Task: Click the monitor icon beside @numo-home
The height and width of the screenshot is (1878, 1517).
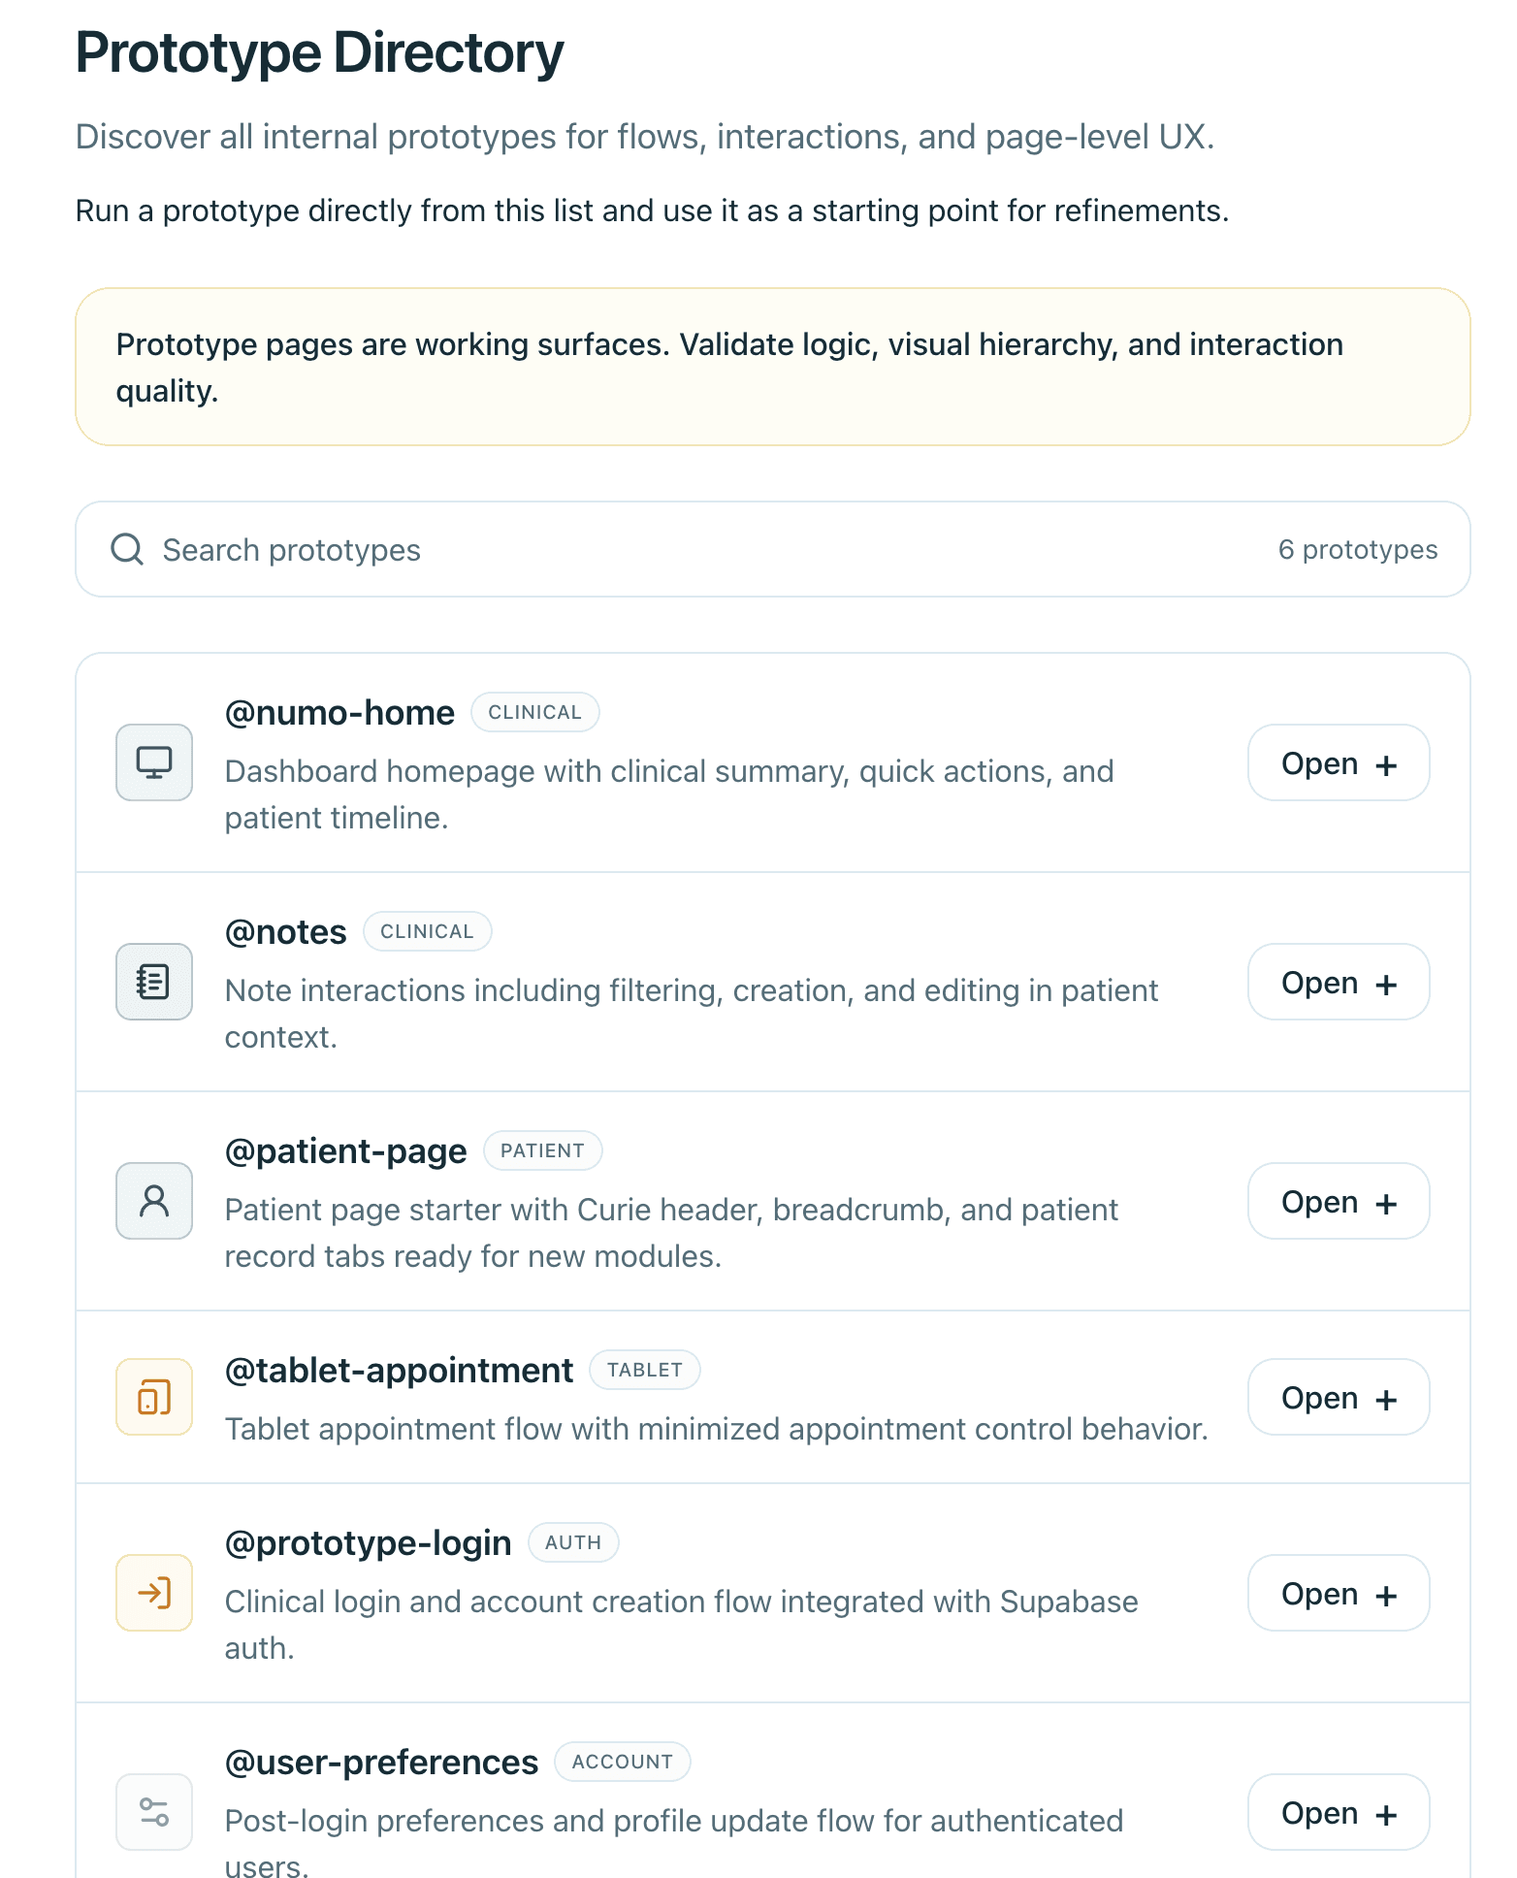Action: click(x=154, y=762)
